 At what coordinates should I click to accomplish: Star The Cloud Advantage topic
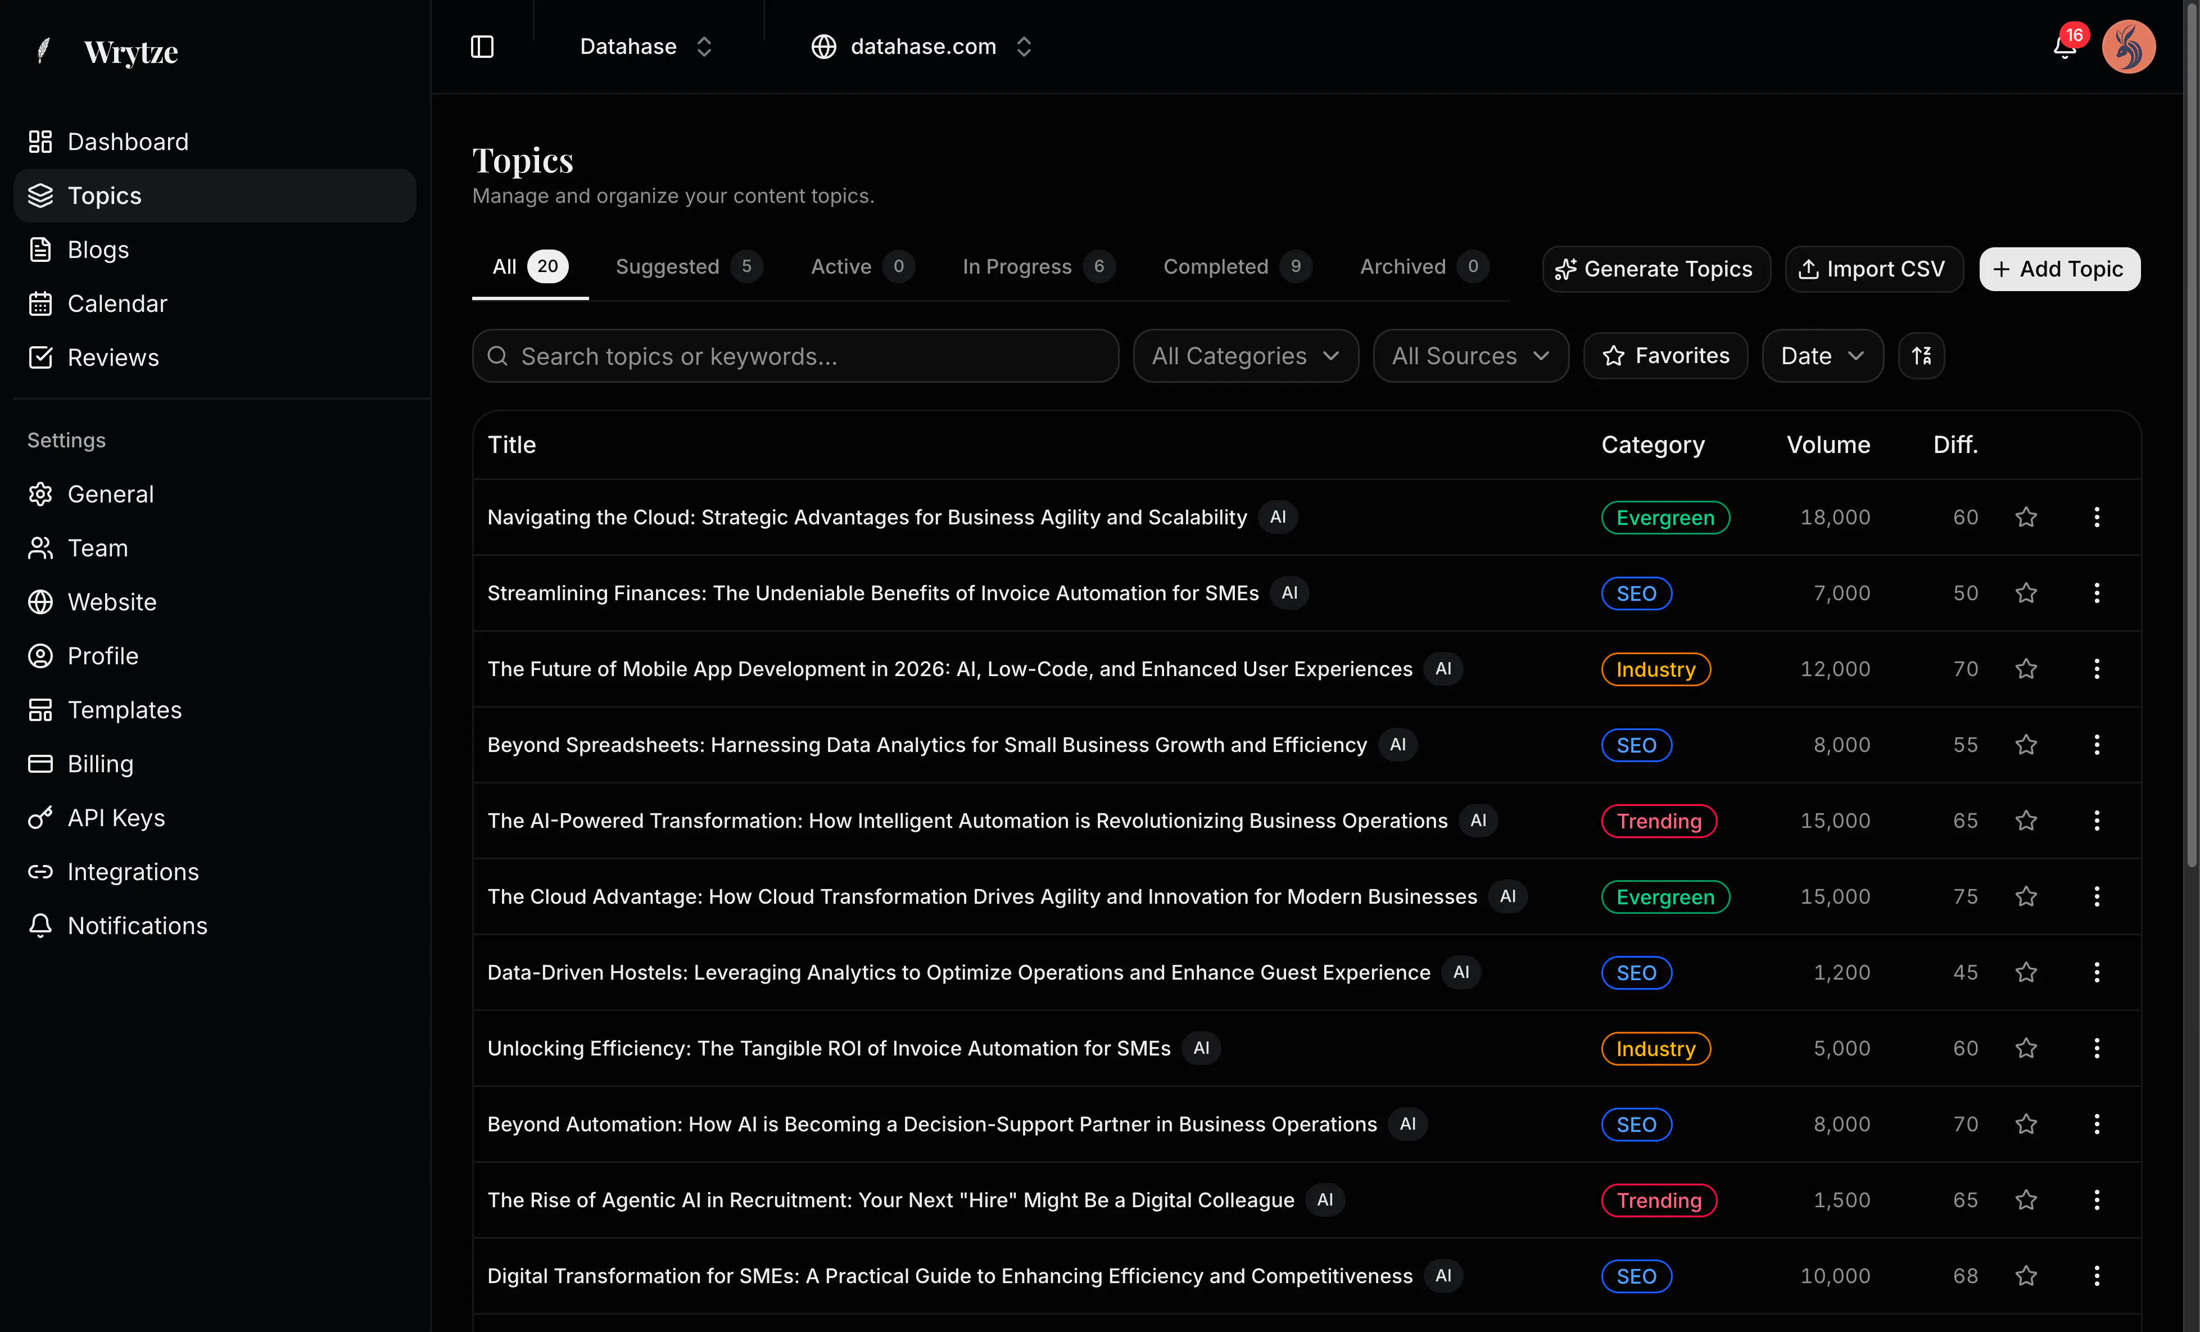click(2026, 897)
